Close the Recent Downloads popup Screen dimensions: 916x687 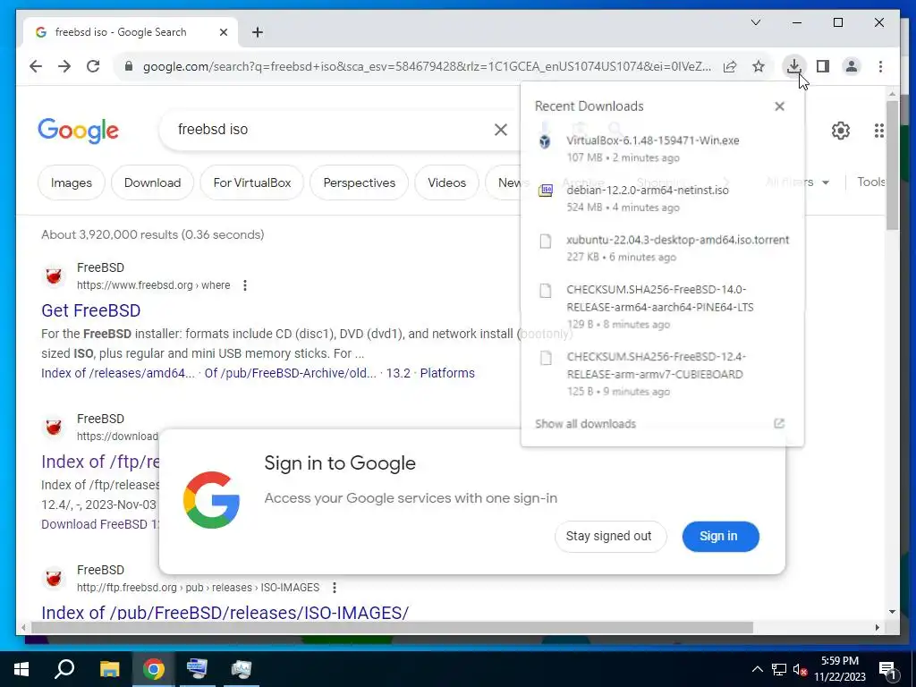[x=779, y=106]
